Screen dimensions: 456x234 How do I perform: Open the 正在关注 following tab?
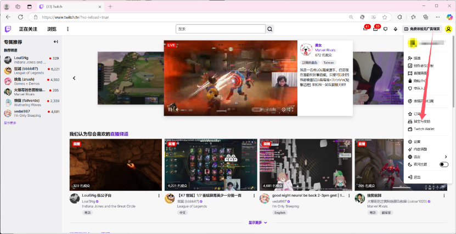28,29
